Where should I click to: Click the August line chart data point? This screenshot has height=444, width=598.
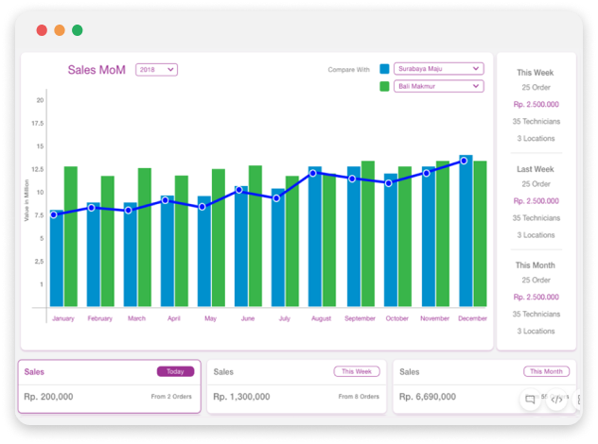point(313,173)
